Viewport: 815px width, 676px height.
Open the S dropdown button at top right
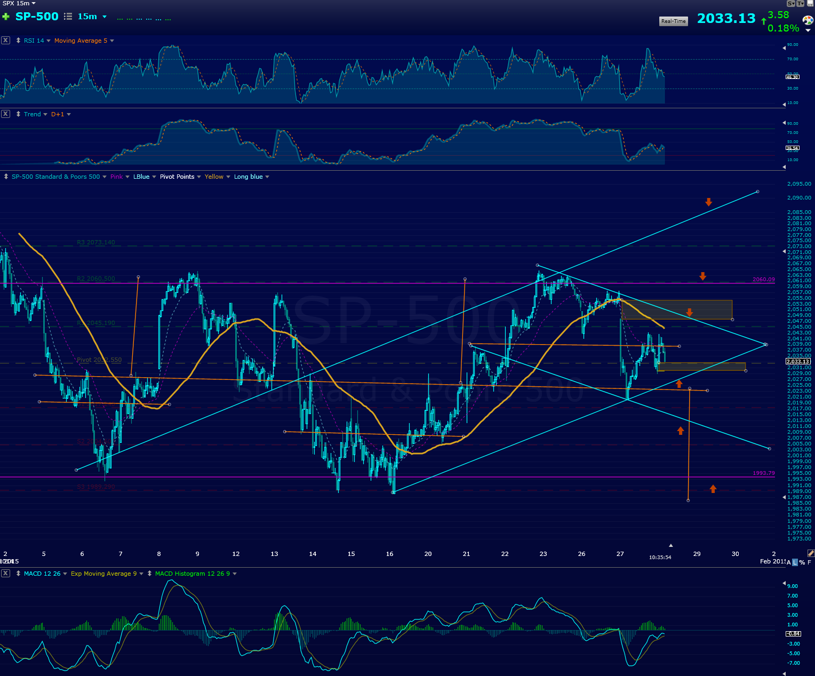click(791, 3)
